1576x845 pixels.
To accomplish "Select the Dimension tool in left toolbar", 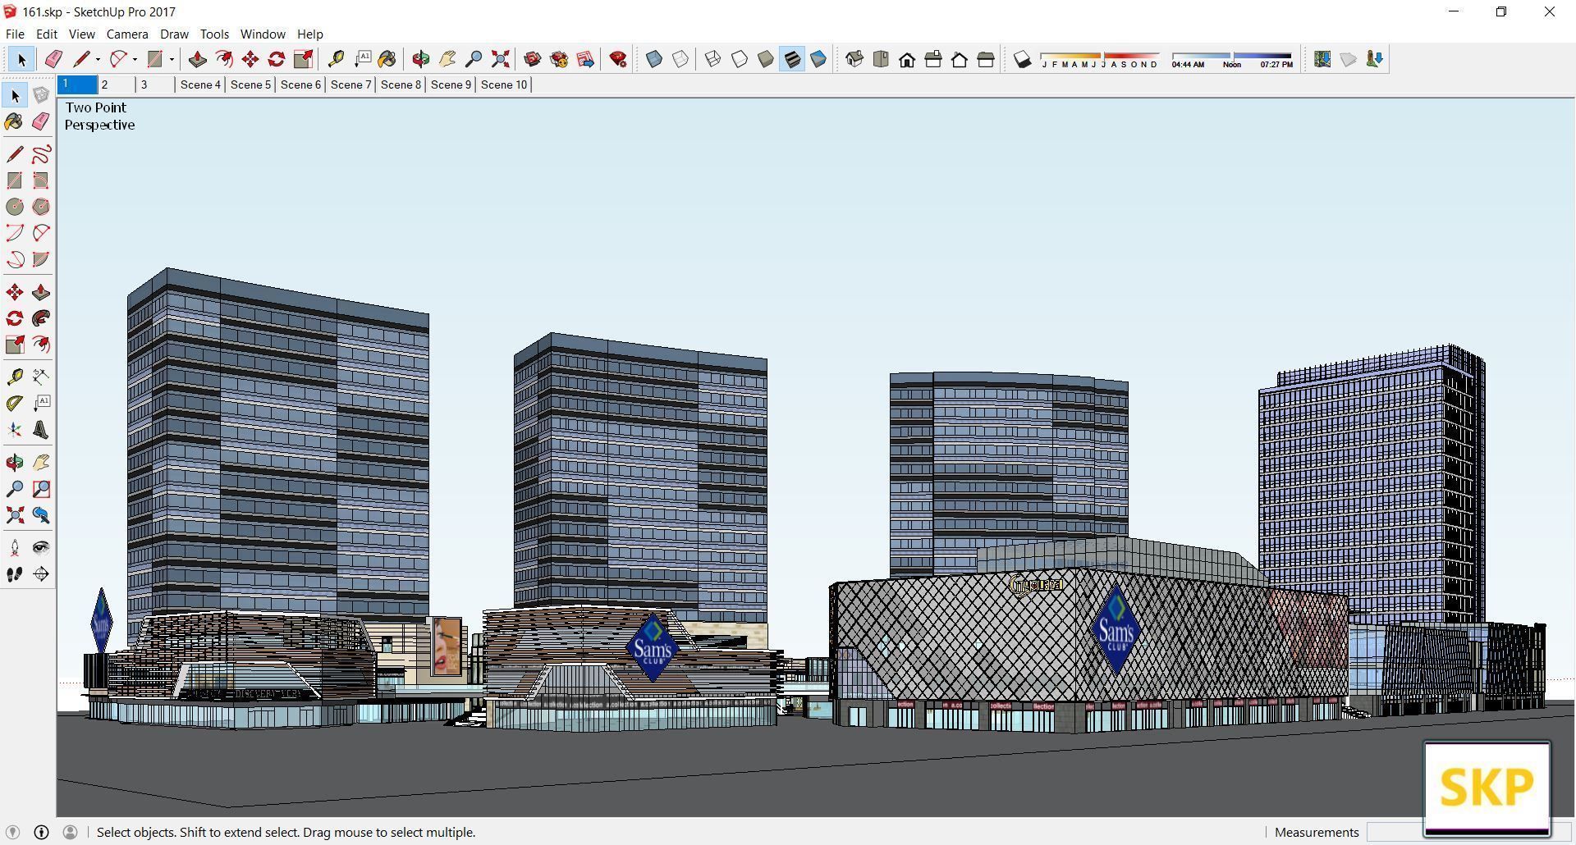I will point(41,377).
